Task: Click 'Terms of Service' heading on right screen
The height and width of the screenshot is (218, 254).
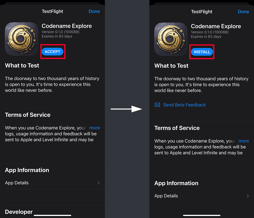Action: click(x=177, y=128)
